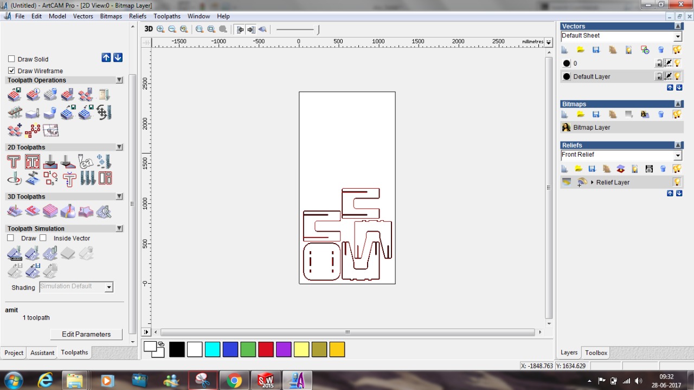Open the Default Sheet dropdown
694x390 pixels.
click(678, 36)
